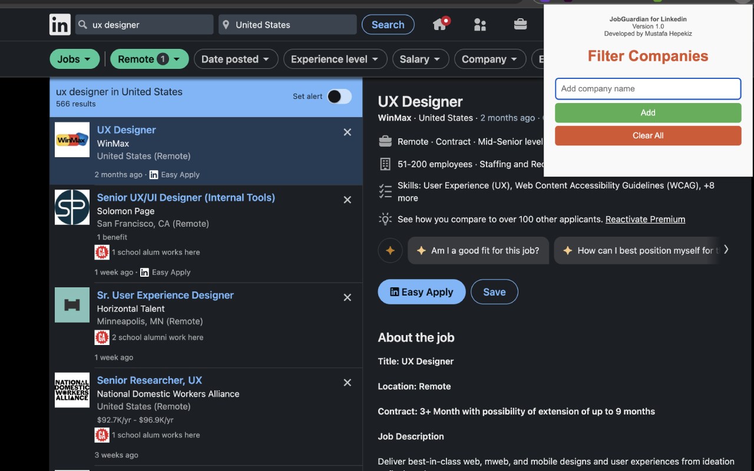
Task: Click the alum badge under National Domestic Workers Alliance
Action: point(102,435)
